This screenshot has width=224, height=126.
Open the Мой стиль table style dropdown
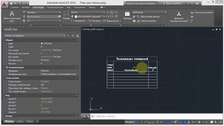click(x=149, y=13)
